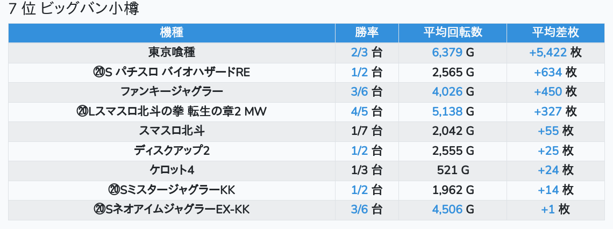Click the スマスロ北斗 machine name

tap(172, 131)
